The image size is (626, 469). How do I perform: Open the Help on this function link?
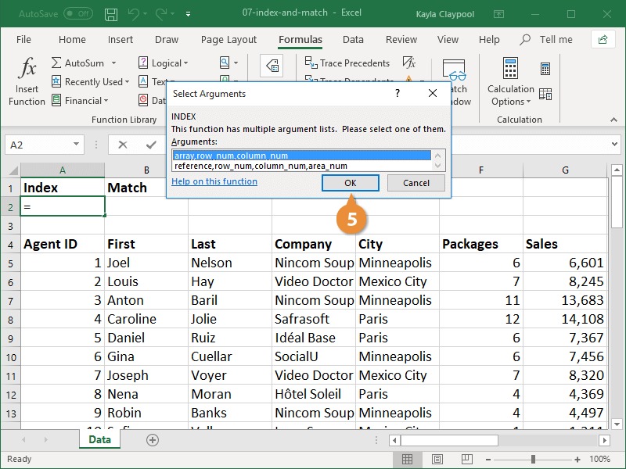[x=214, y=182]
